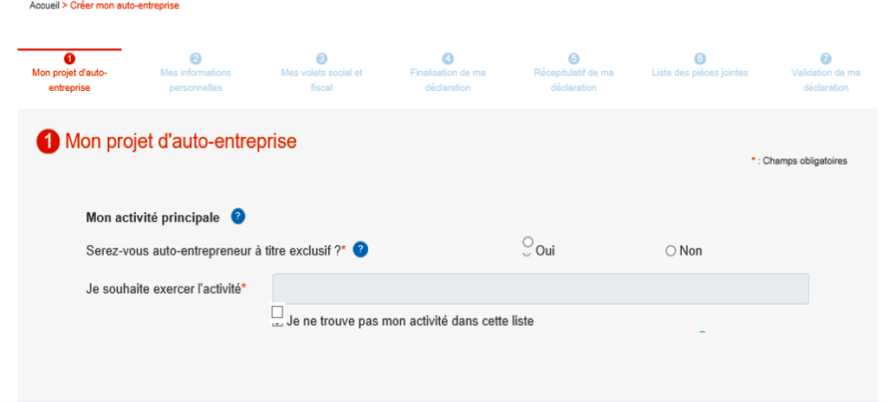Click step 4 circle icon in progress bar
This screenshot has width=887, height=402.
point(448,58)
